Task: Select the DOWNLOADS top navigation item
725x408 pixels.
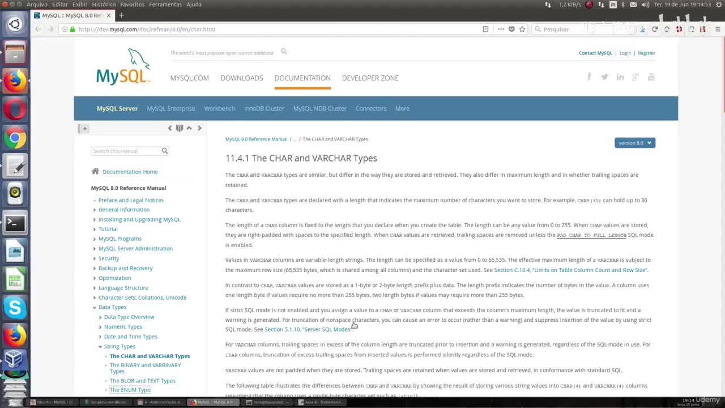Action: (242, 78)
